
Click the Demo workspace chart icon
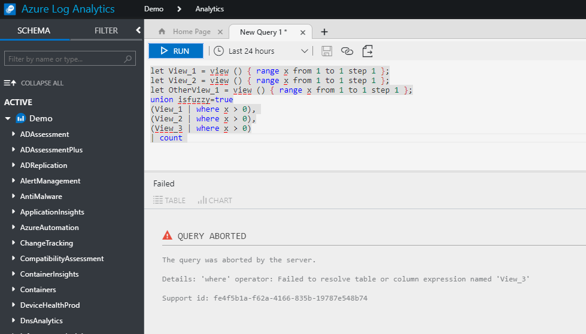click(x=20, y=118)
